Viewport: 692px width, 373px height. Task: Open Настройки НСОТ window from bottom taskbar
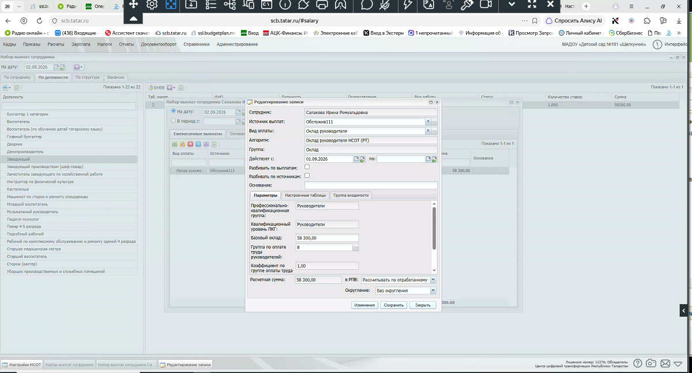click(x=22, y=364)
